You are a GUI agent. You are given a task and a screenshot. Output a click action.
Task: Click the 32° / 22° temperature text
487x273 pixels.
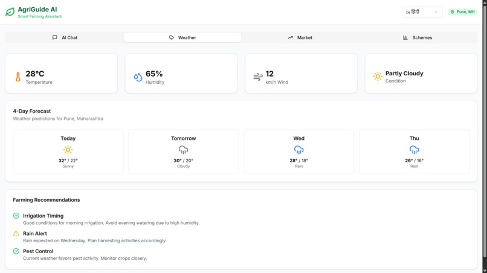[68, 160]
